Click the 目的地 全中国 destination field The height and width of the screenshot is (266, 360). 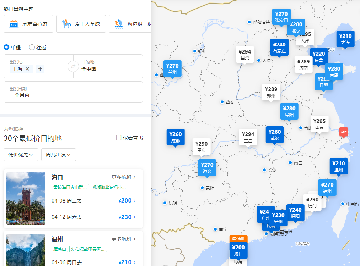pyautogui.click(x=108, y=66)
